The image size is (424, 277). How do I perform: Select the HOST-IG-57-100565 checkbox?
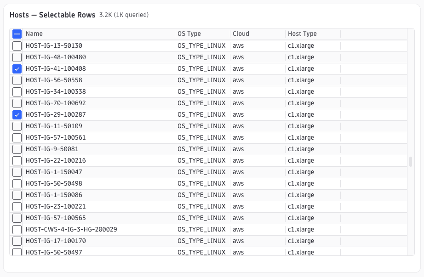click(17, 218)
